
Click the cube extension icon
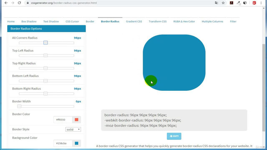point(245,3)
